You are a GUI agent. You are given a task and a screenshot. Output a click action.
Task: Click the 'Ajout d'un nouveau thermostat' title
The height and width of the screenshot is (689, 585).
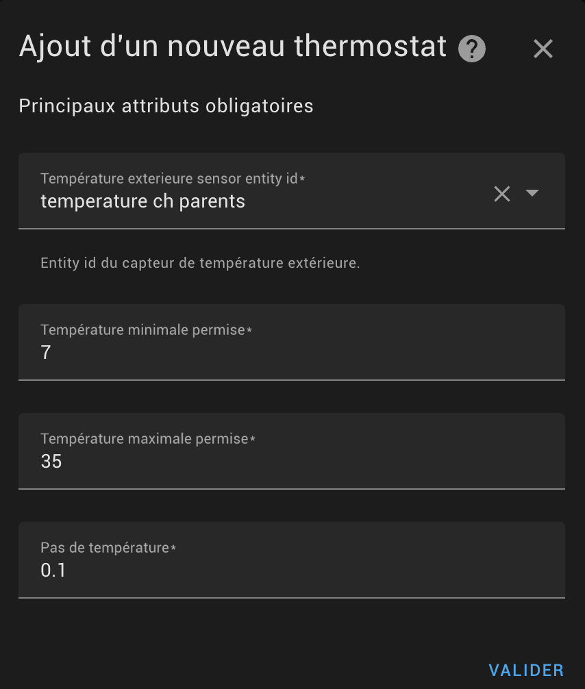click(x=233, y=47)
